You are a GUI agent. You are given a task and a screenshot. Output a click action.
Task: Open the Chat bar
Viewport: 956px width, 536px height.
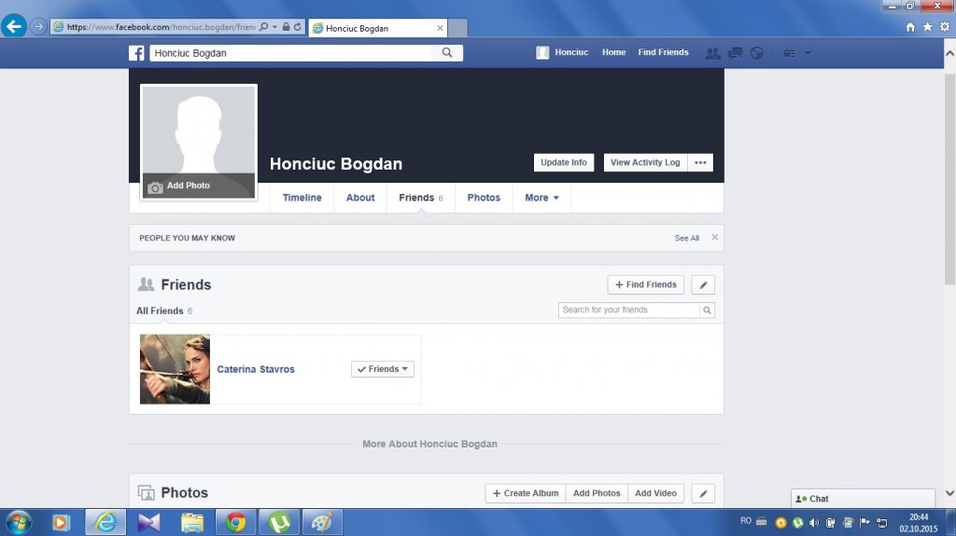(x=863, y=498)
